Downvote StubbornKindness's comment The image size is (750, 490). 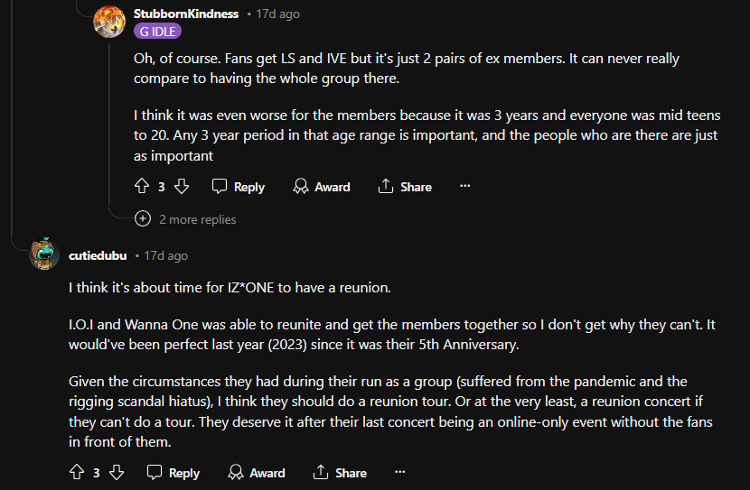181,187
